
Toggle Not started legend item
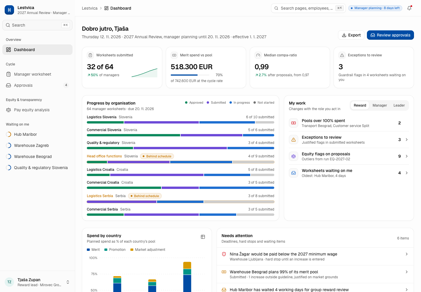click(x=264, y=102)
